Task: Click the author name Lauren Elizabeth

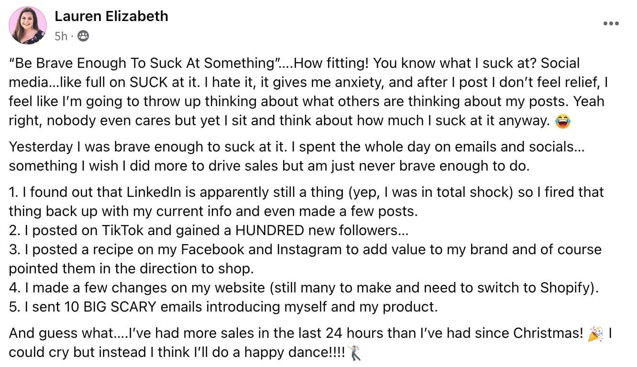Action: 111,16
